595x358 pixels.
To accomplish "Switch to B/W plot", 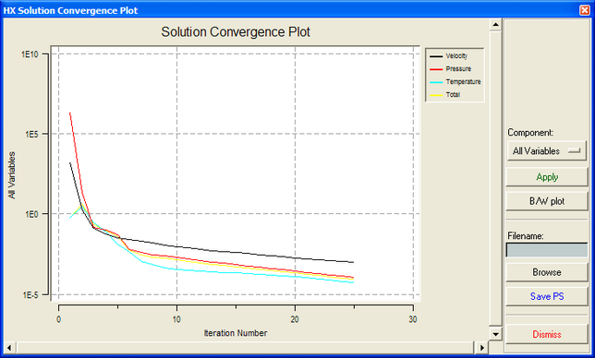I will (547, 201).
